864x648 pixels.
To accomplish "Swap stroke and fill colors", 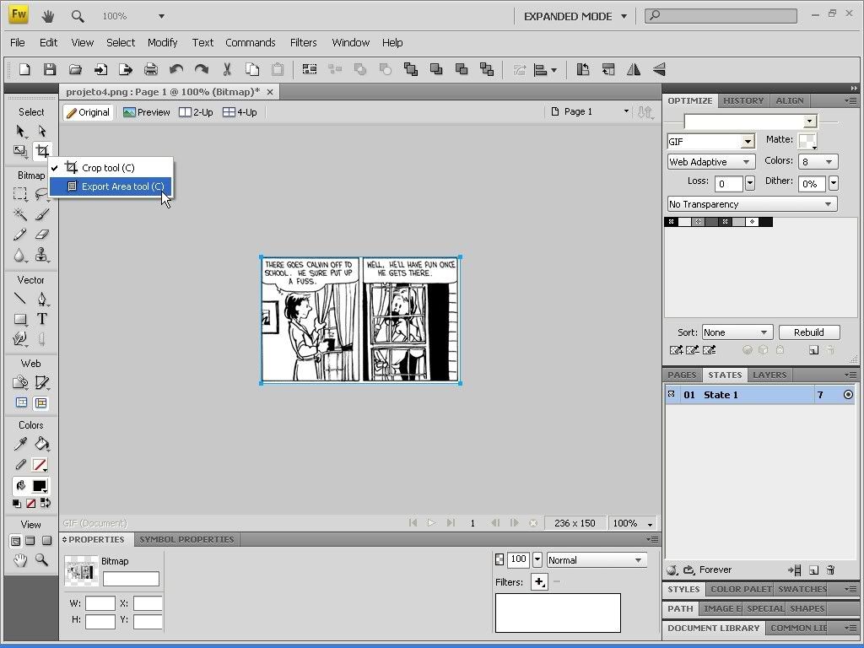I will [46, 503].
